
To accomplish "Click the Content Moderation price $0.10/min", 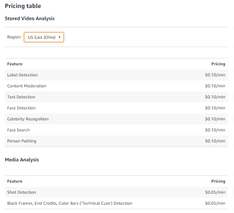I will point(215,86).
